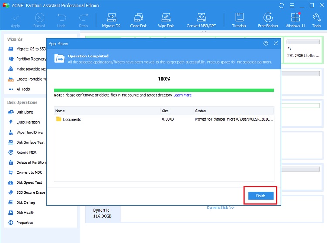Open Make Bootable Media wizard
The height and width of the screenshot is (243, 327).
(x=27, y=69)
